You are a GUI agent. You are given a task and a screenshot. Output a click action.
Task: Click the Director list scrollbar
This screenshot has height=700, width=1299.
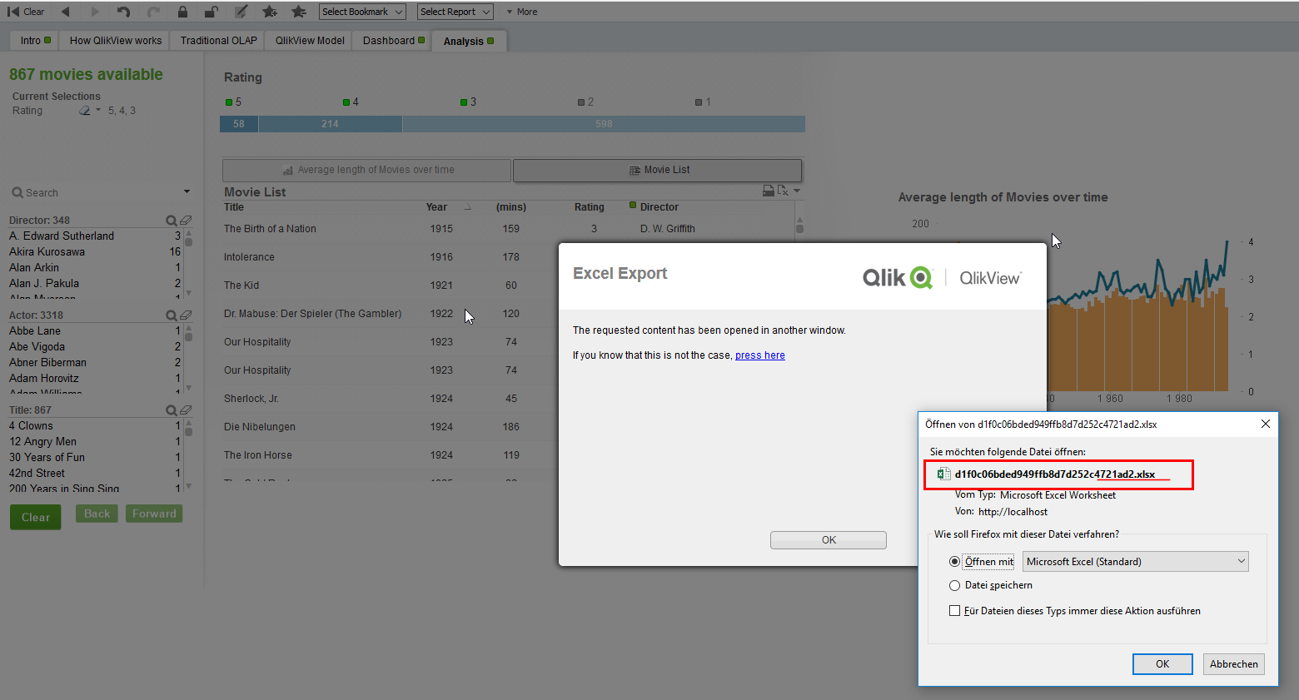[x=189, y=263]
